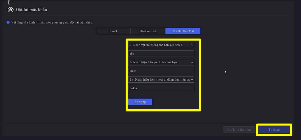
Task: Click chevron arrow on question 7 dropdown
Action: (192, 45)
